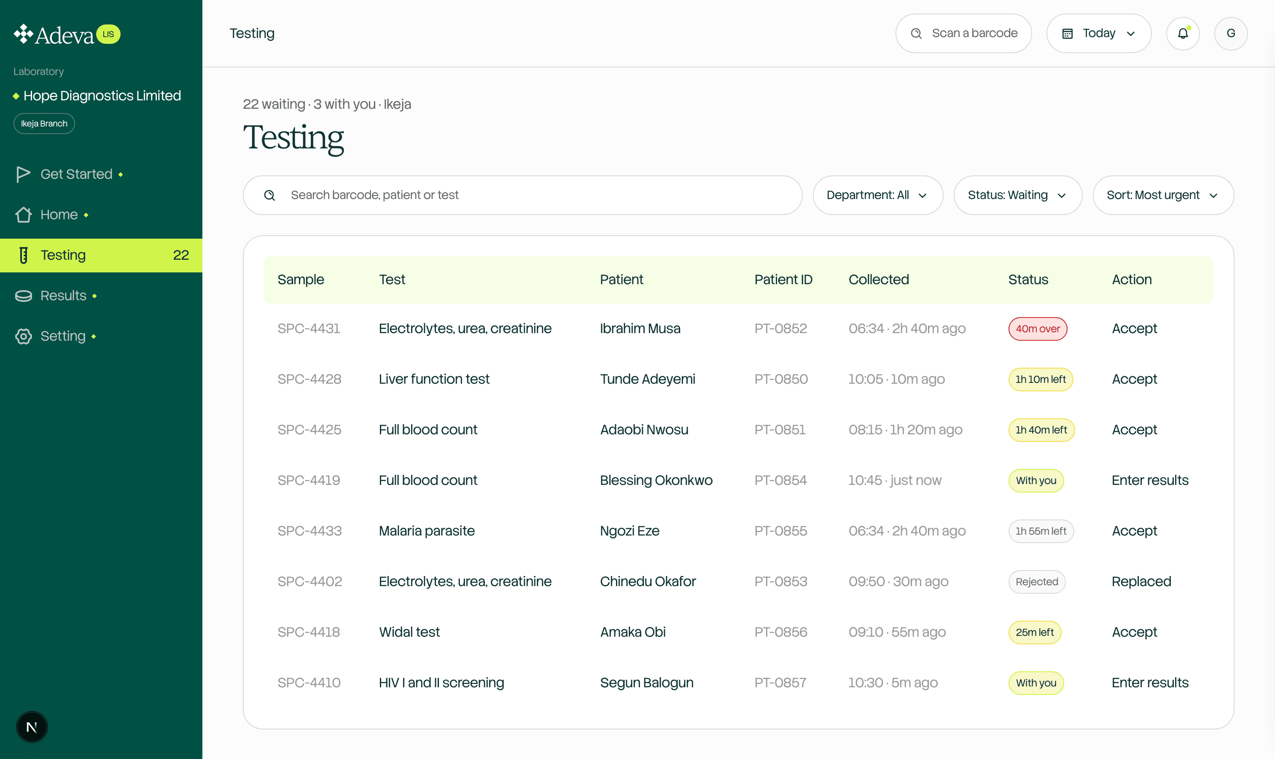Click the calendar icon beside Today
The image size is (1275, 759).
pos(1068,34)
